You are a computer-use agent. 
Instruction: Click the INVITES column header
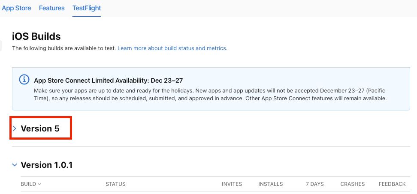[232, 184]
